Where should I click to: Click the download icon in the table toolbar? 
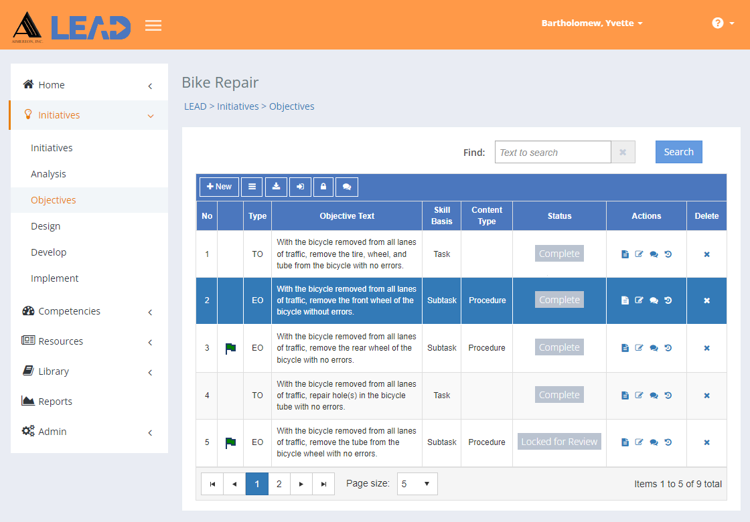click(x=276, y=187)
